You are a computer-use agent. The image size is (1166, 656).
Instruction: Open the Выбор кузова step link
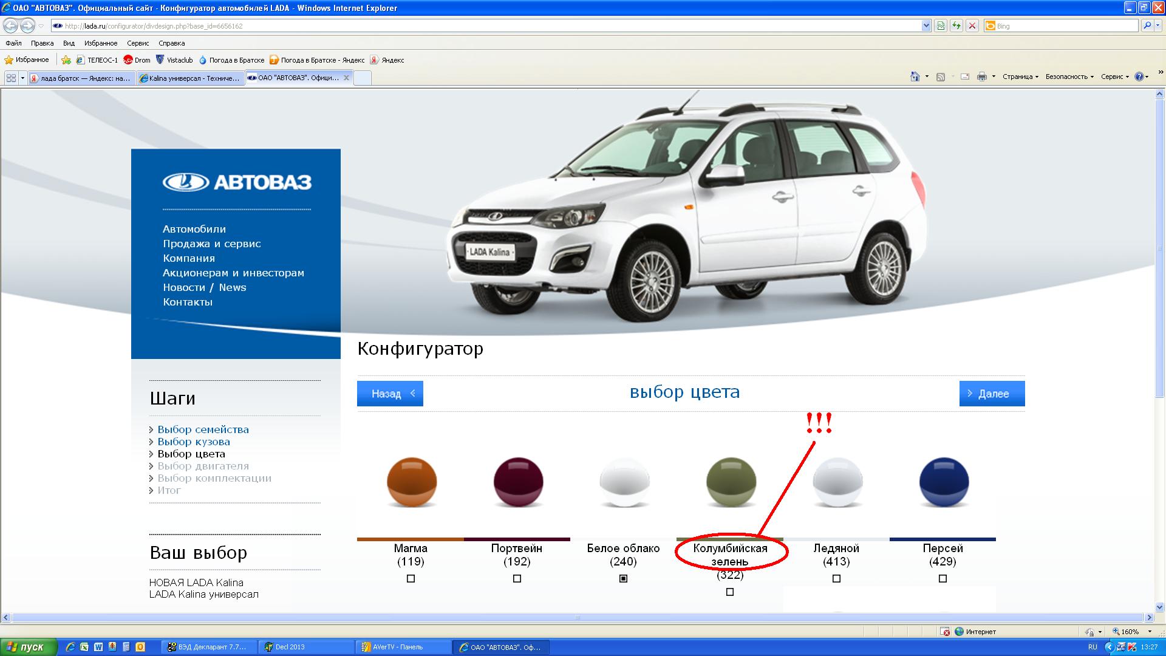click(193, 442)
